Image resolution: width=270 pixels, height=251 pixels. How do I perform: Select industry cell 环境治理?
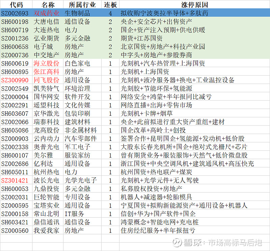[77, 88]
